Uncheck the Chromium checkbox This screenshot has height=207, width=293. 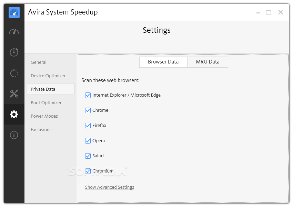[x=88, y=171]
